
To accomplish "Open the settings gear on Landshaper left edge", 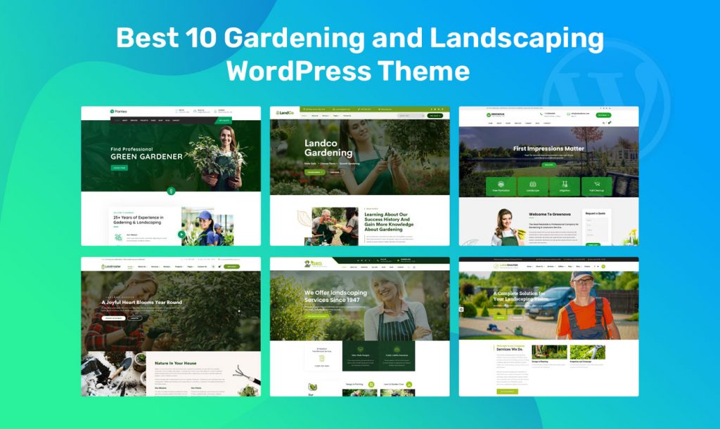I will click(x=461, y=309).
